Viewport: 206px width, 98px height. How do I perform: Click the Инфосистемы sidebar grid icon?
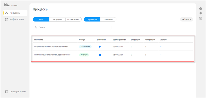tap(6, 19)
